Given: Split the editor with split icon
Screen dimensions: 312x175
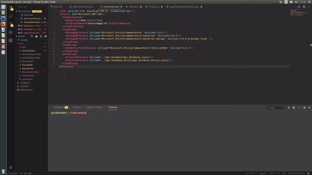Looking at the screenshot, I should pos(304,7).
